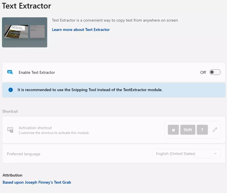Click the Shortcut section heading
The width and height of the screenshot is (227, 193).
coord(10,111)
